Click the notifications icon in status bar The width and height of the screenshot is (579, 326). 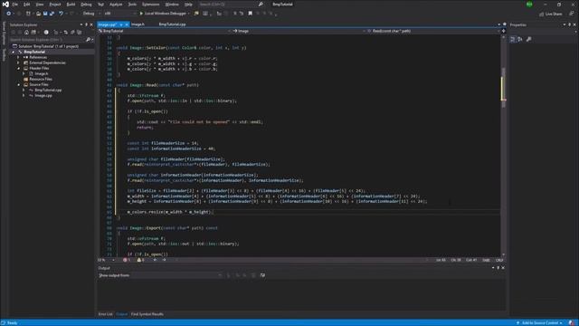coord(572,323)
